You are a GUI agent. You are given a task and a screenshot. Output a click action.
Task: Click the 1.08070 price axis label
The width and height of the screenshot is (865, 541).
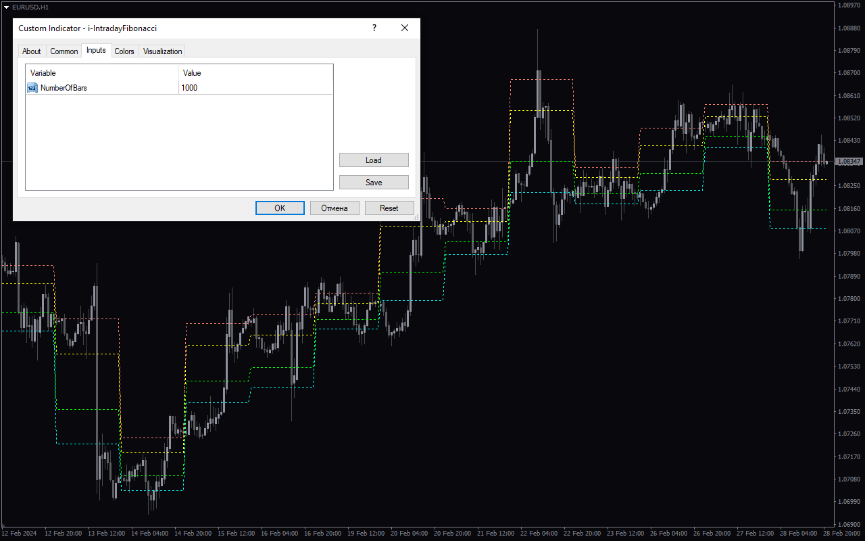pyautogui.click(x=849, y=231)
